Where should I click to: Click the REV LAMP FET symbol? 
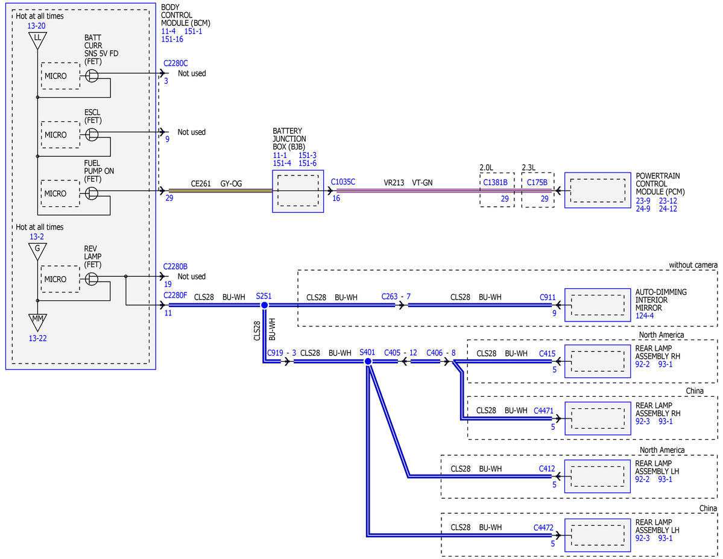[x=92, y=279]
